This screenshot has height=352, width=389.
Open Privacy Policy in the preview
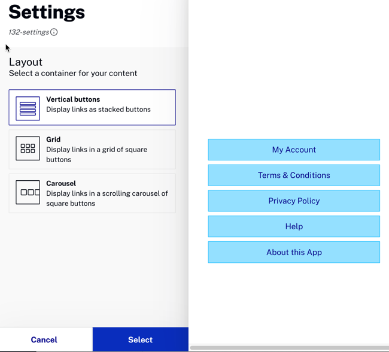294,201
